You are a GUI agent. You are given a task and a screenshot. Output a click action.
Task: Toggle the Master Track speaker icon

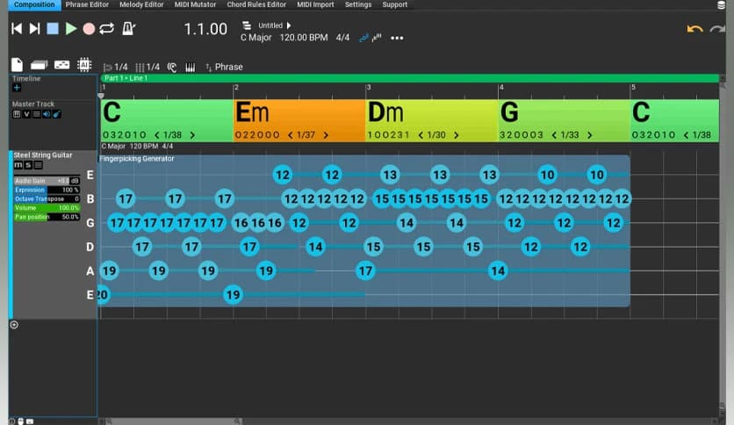point(47,114)
